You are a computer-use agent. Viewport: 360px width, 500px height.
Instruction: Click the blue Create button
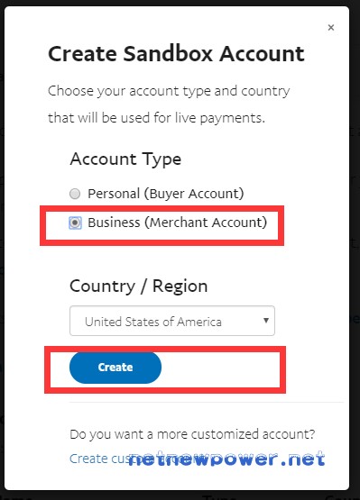115,368
